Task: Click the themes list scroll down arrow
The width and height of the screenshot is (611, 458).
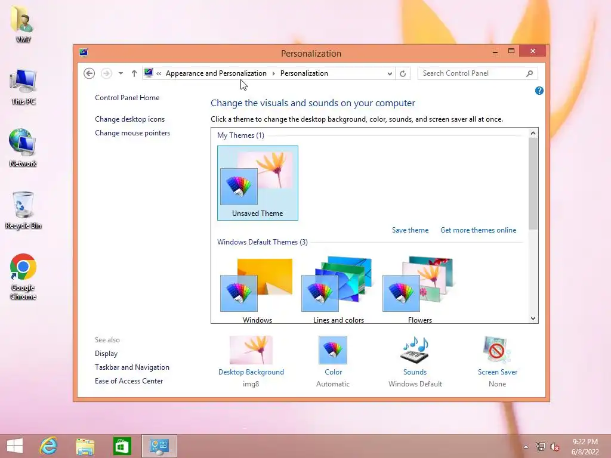Action: click(533, 318)
